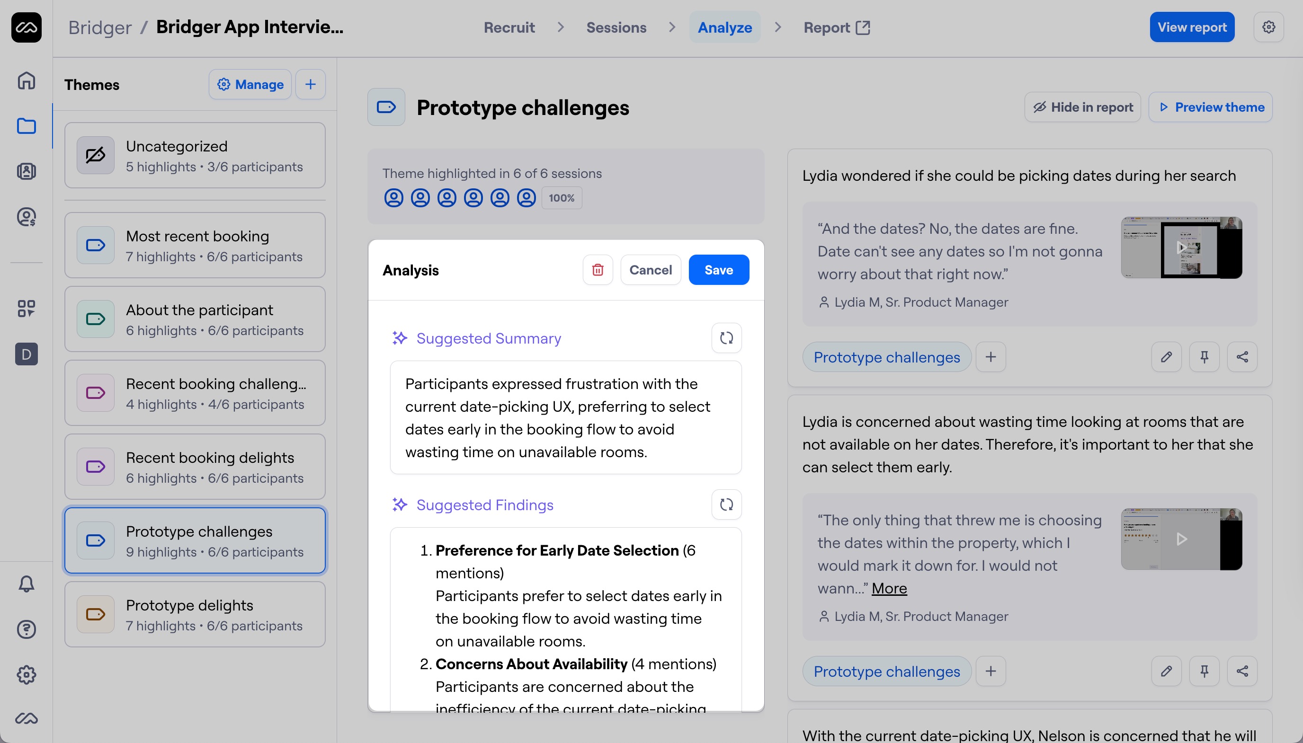Open the workspace switcher D icon

[26, 354]
